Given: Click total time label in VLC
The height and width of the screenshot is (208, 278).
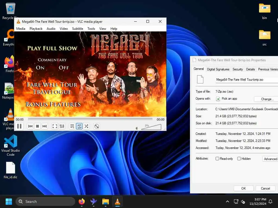Looking at the screenshot, I should coord(160,119).
